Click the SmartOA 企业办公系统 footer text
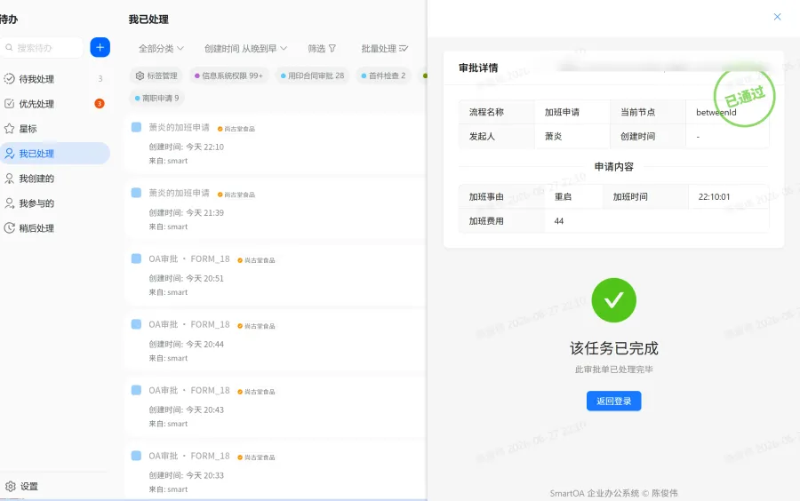The image size is (800, 501). click(613, 493)
